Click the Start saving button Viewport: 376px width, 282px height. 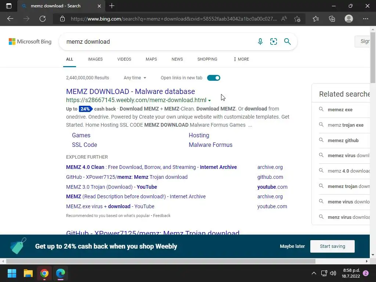332,246
